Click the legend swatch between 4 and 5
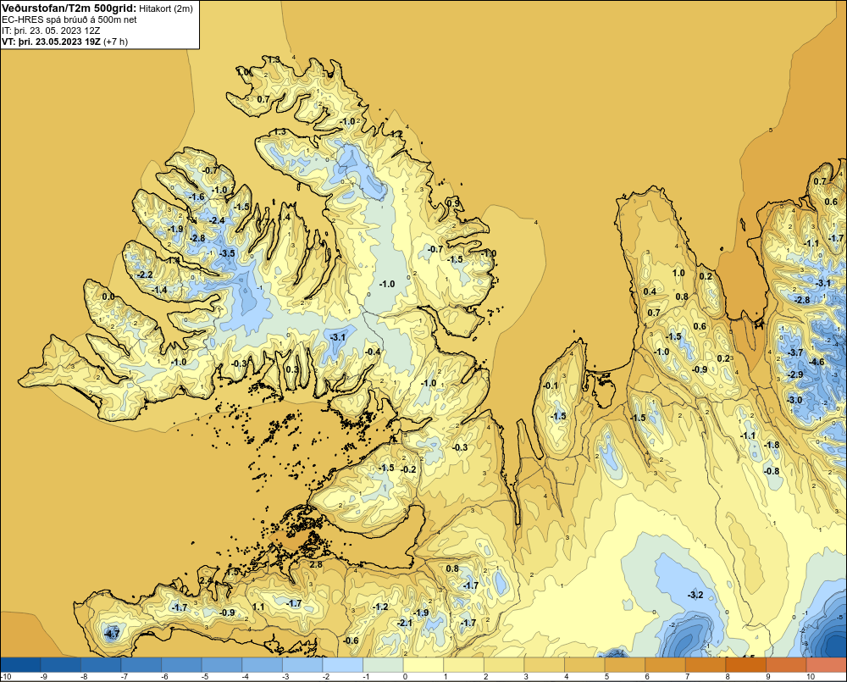The image size is (847, 682). pos(585,664)
